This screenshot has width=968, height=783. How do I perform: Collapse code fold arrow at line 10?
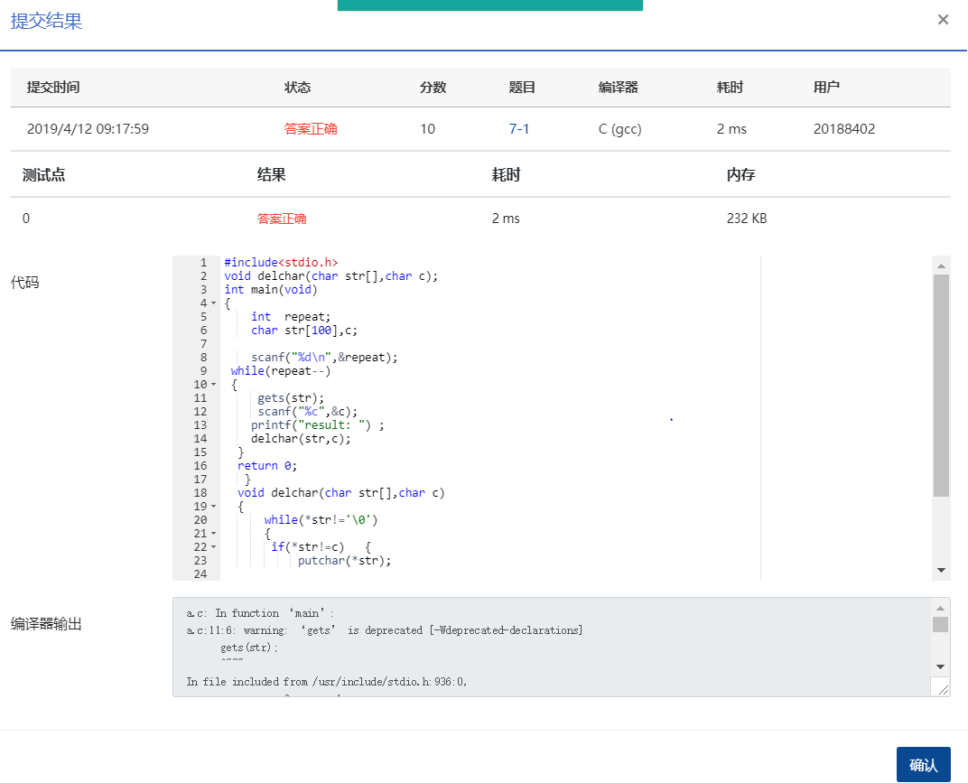click(214, 385)
